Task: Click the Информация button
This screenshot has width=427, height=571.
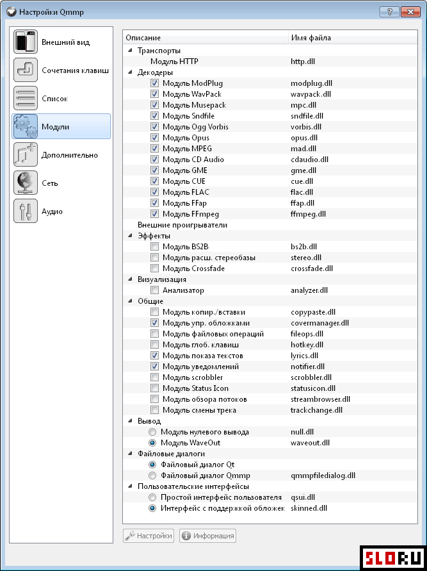Action: [x=207, y=536]
